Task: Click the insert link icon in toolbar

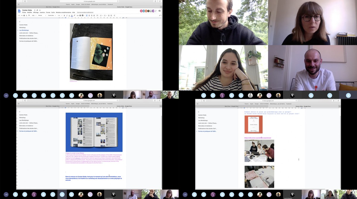Action: (x=78, y=15)
